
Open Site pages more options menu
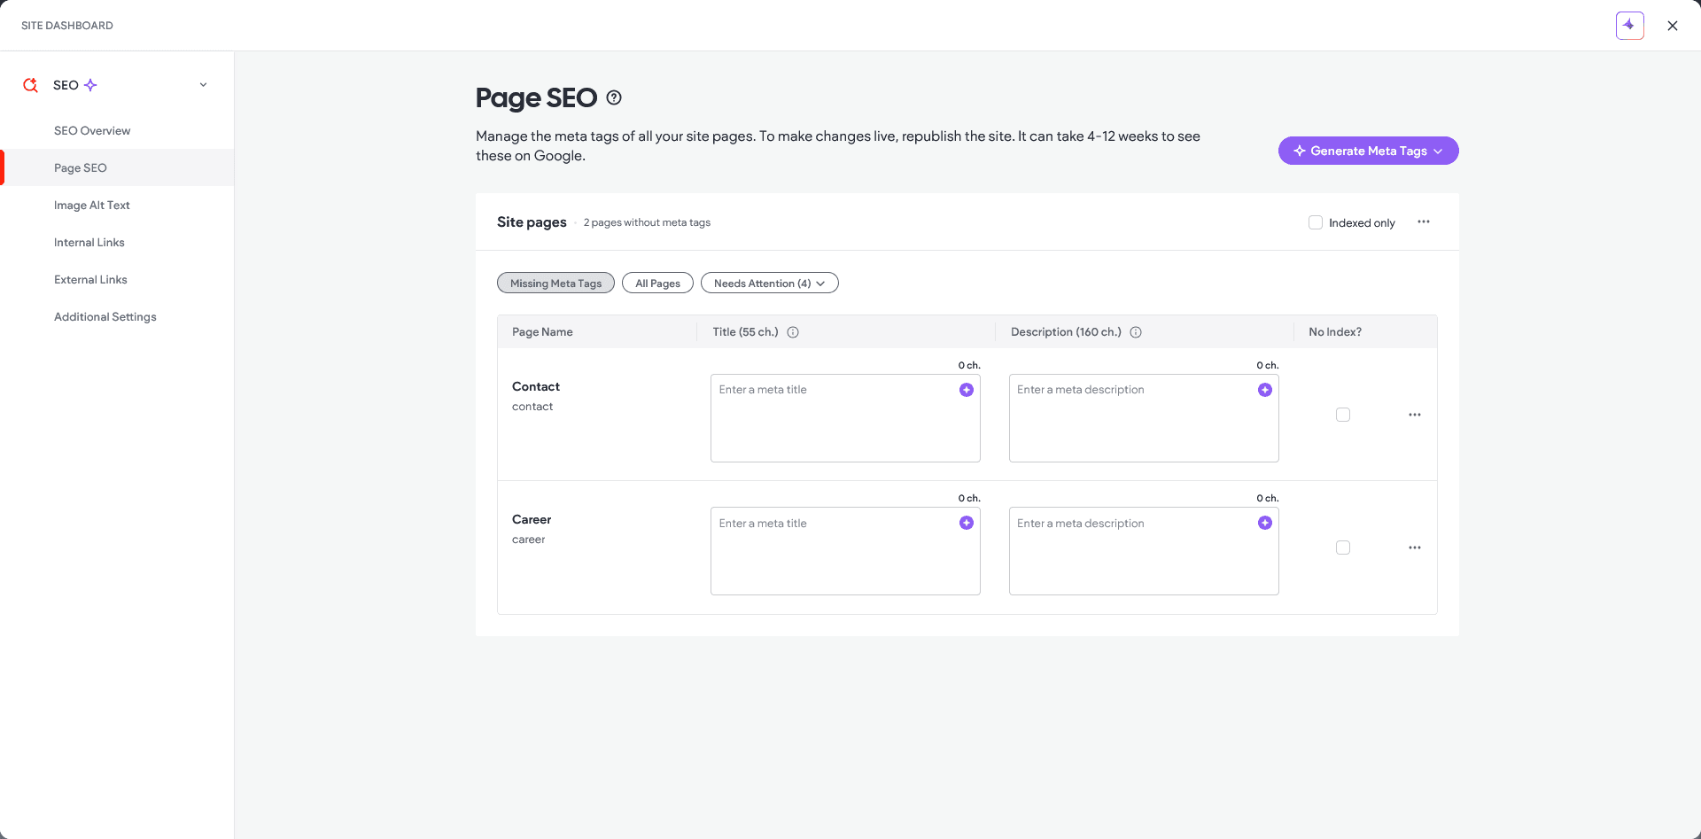click(x=1423, y=222)
